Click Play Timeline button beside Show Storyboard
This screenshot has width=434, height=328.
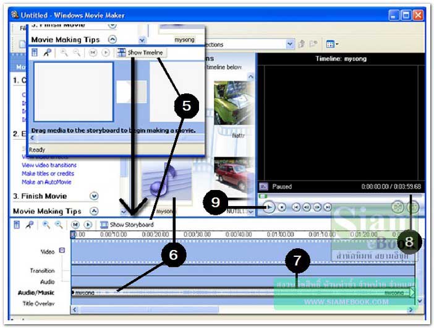(88, 225)
